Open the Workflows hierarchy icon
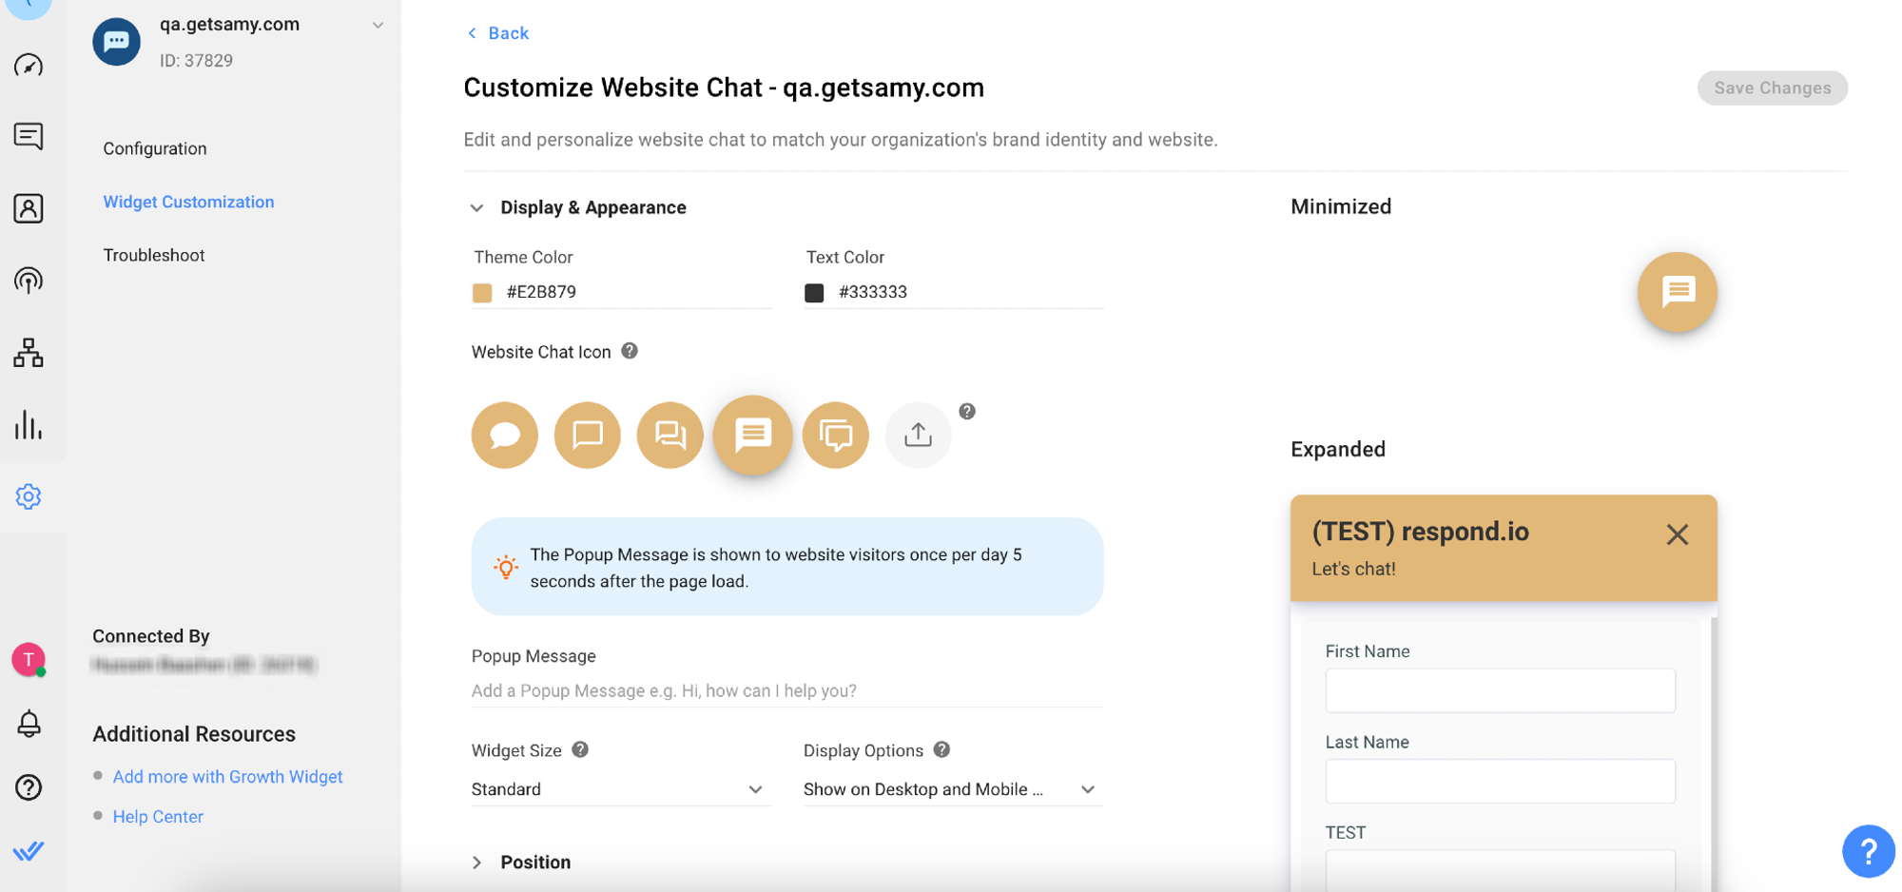 (x=29, y=353)
